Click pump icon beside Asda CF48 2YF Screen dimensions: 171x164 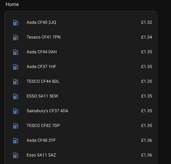pyautogui.click(x=16, y=141)
